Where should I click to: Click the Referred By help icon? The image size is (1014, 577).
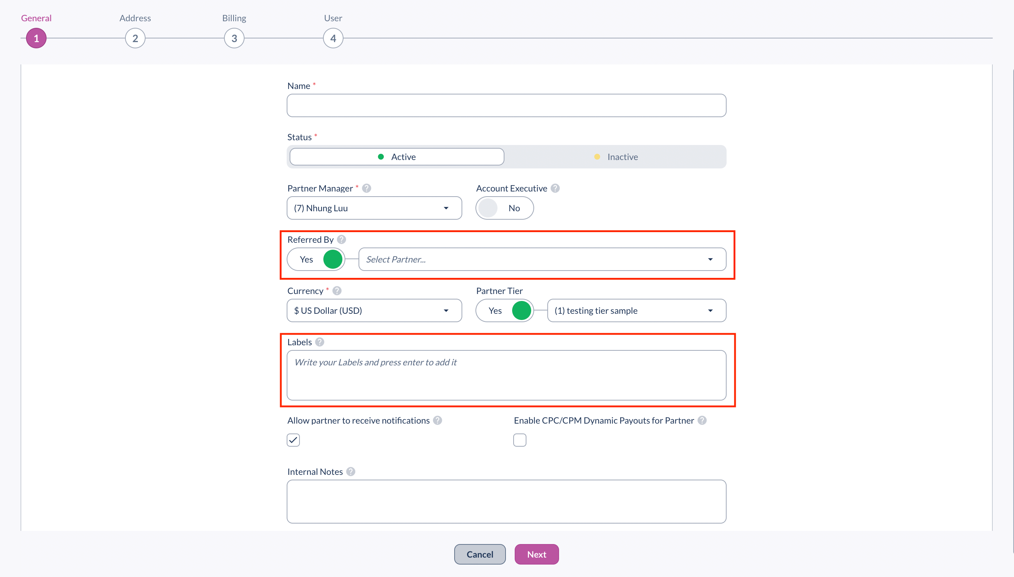pyautogui.click(x=342, y=239)
